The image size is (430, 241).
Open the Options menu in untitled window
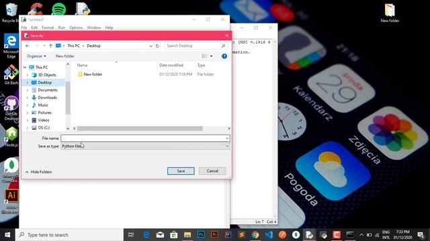(76, 27)
